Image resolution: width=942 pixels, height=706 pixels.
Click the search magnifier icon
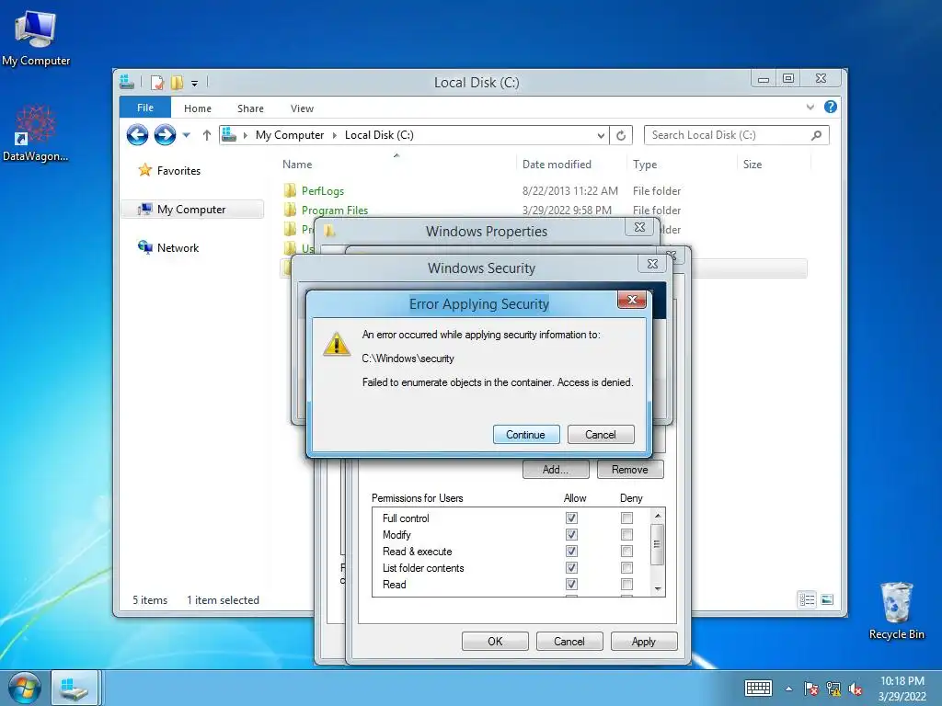point(817,135)
